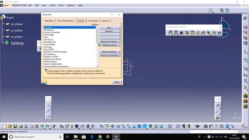The width and height of the screenshot is (249, 140).
Task: Click the New document icon in bottom toolbar
Action: pos(5,126)
